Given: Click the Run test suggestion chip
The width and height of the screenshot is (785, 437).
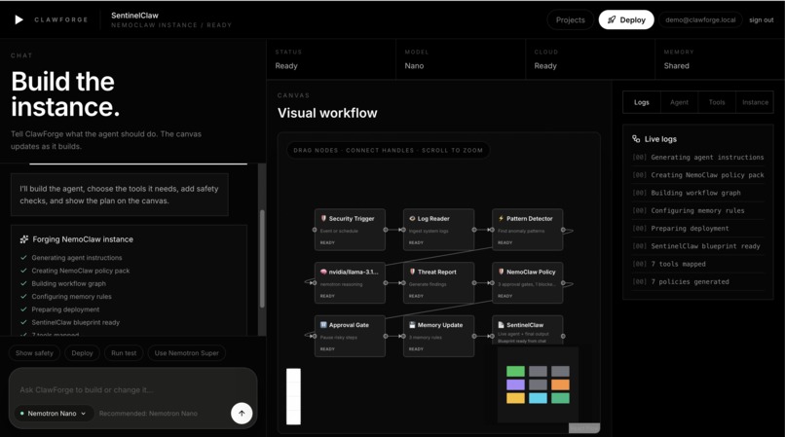Looking at the screenshot, I should 124,353.
